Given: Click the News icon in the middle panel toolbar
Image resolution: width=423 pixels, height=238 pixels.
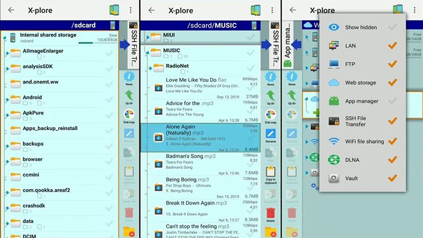Looking at the screenshot, I should (x=270, y=78).
